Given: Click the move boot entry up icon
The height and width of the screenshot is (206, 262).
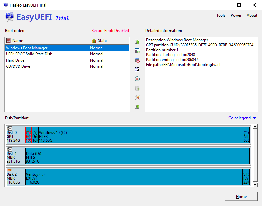Looking at the screenshot, I should (137, 42).
